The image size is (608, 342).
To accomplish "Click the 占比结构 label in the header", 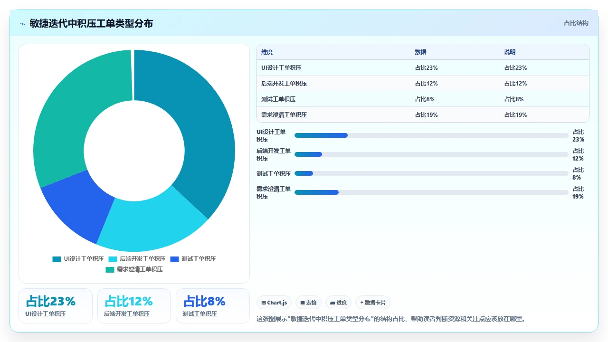I will tap(576, 23).
